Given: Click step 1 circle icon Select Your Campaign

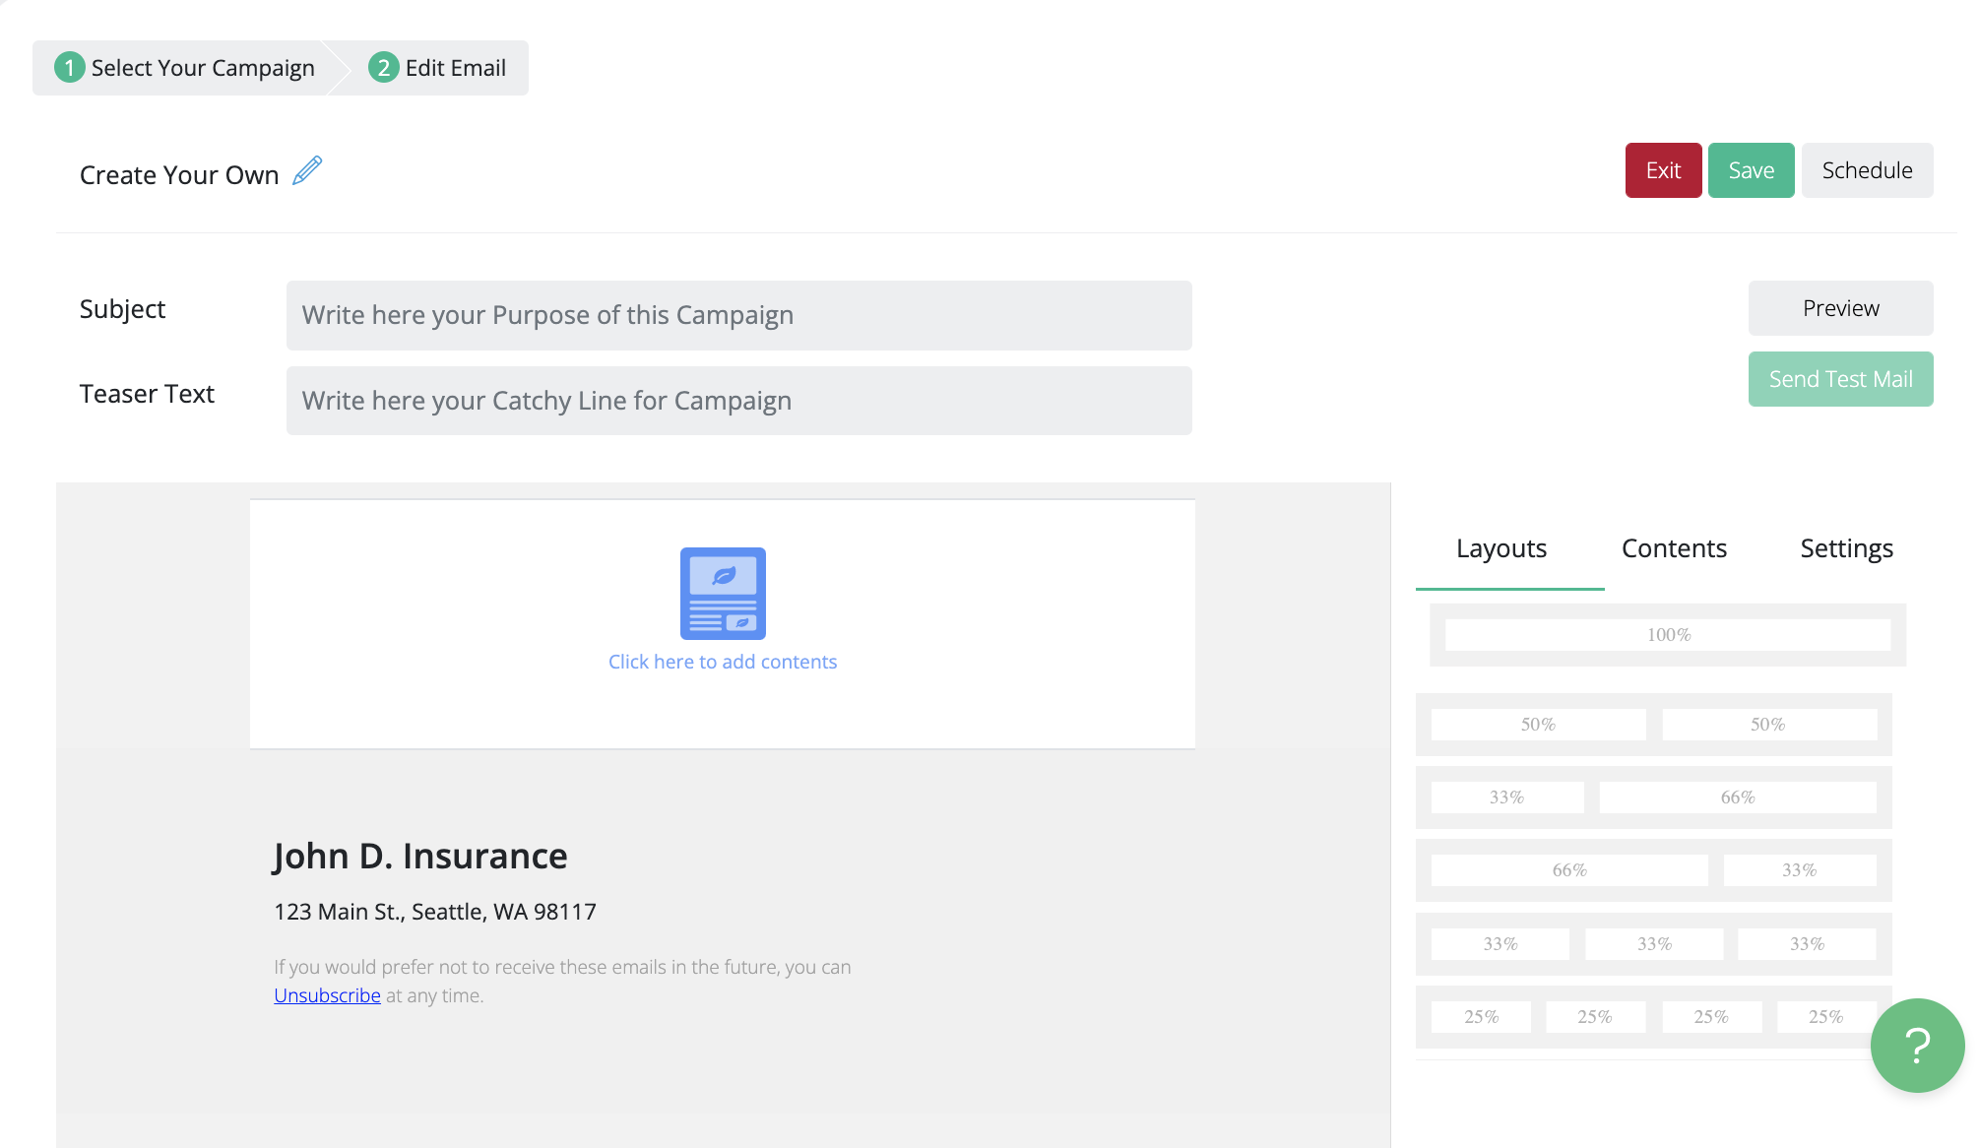Looking at the screenshot, I should tap(69, 67).
